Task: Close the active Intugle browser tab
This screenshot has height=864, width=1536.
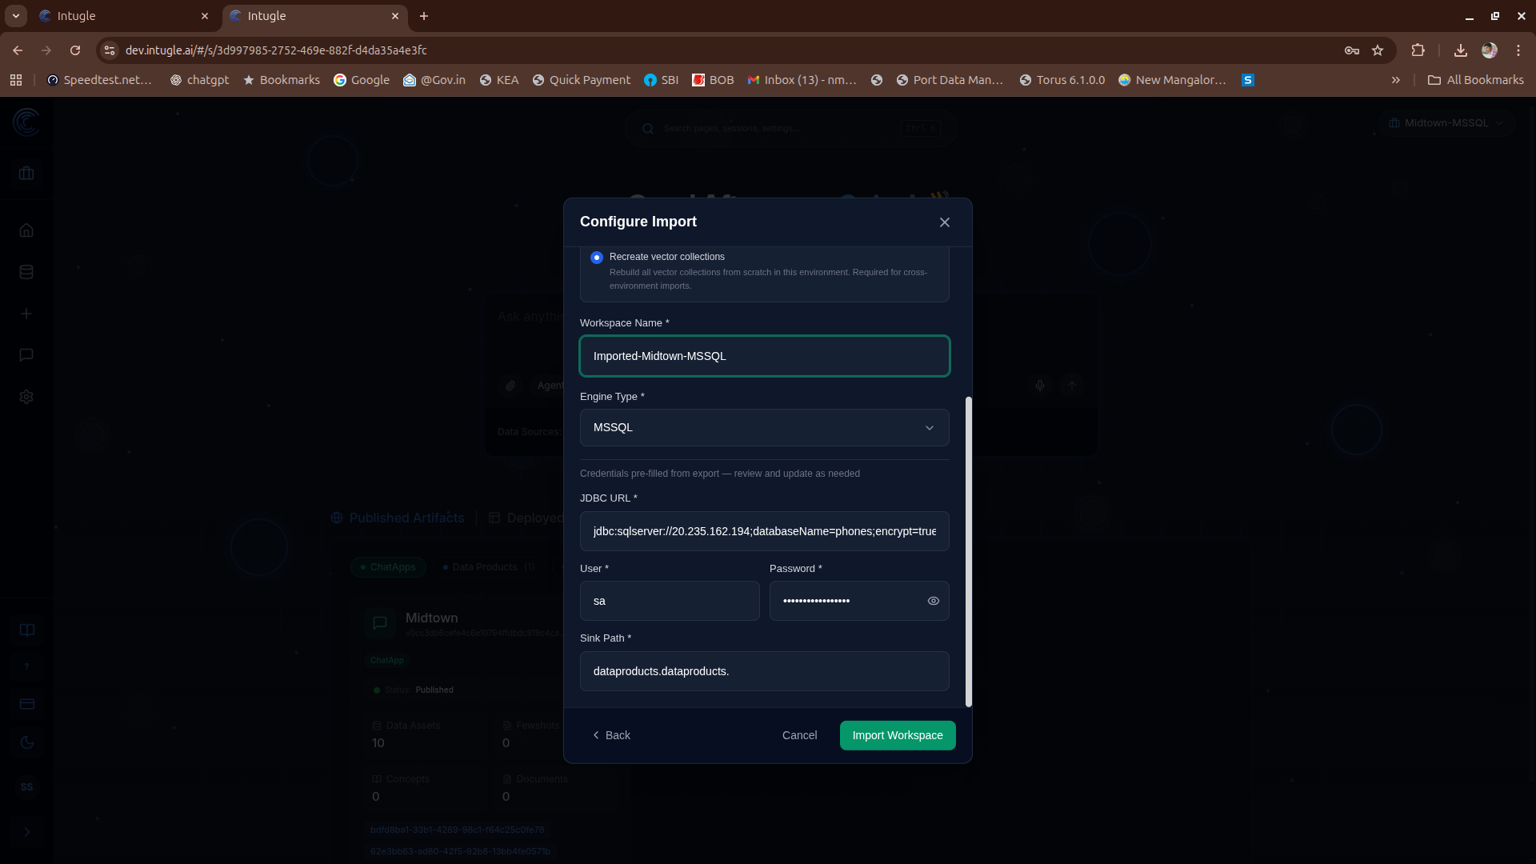Action: pyautogui.click(x=395, y=16)
